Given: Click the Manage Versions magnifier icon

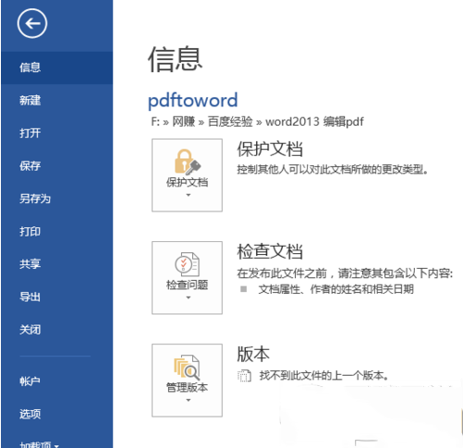Looking at the screenshot, I should (x=188, y=367).
